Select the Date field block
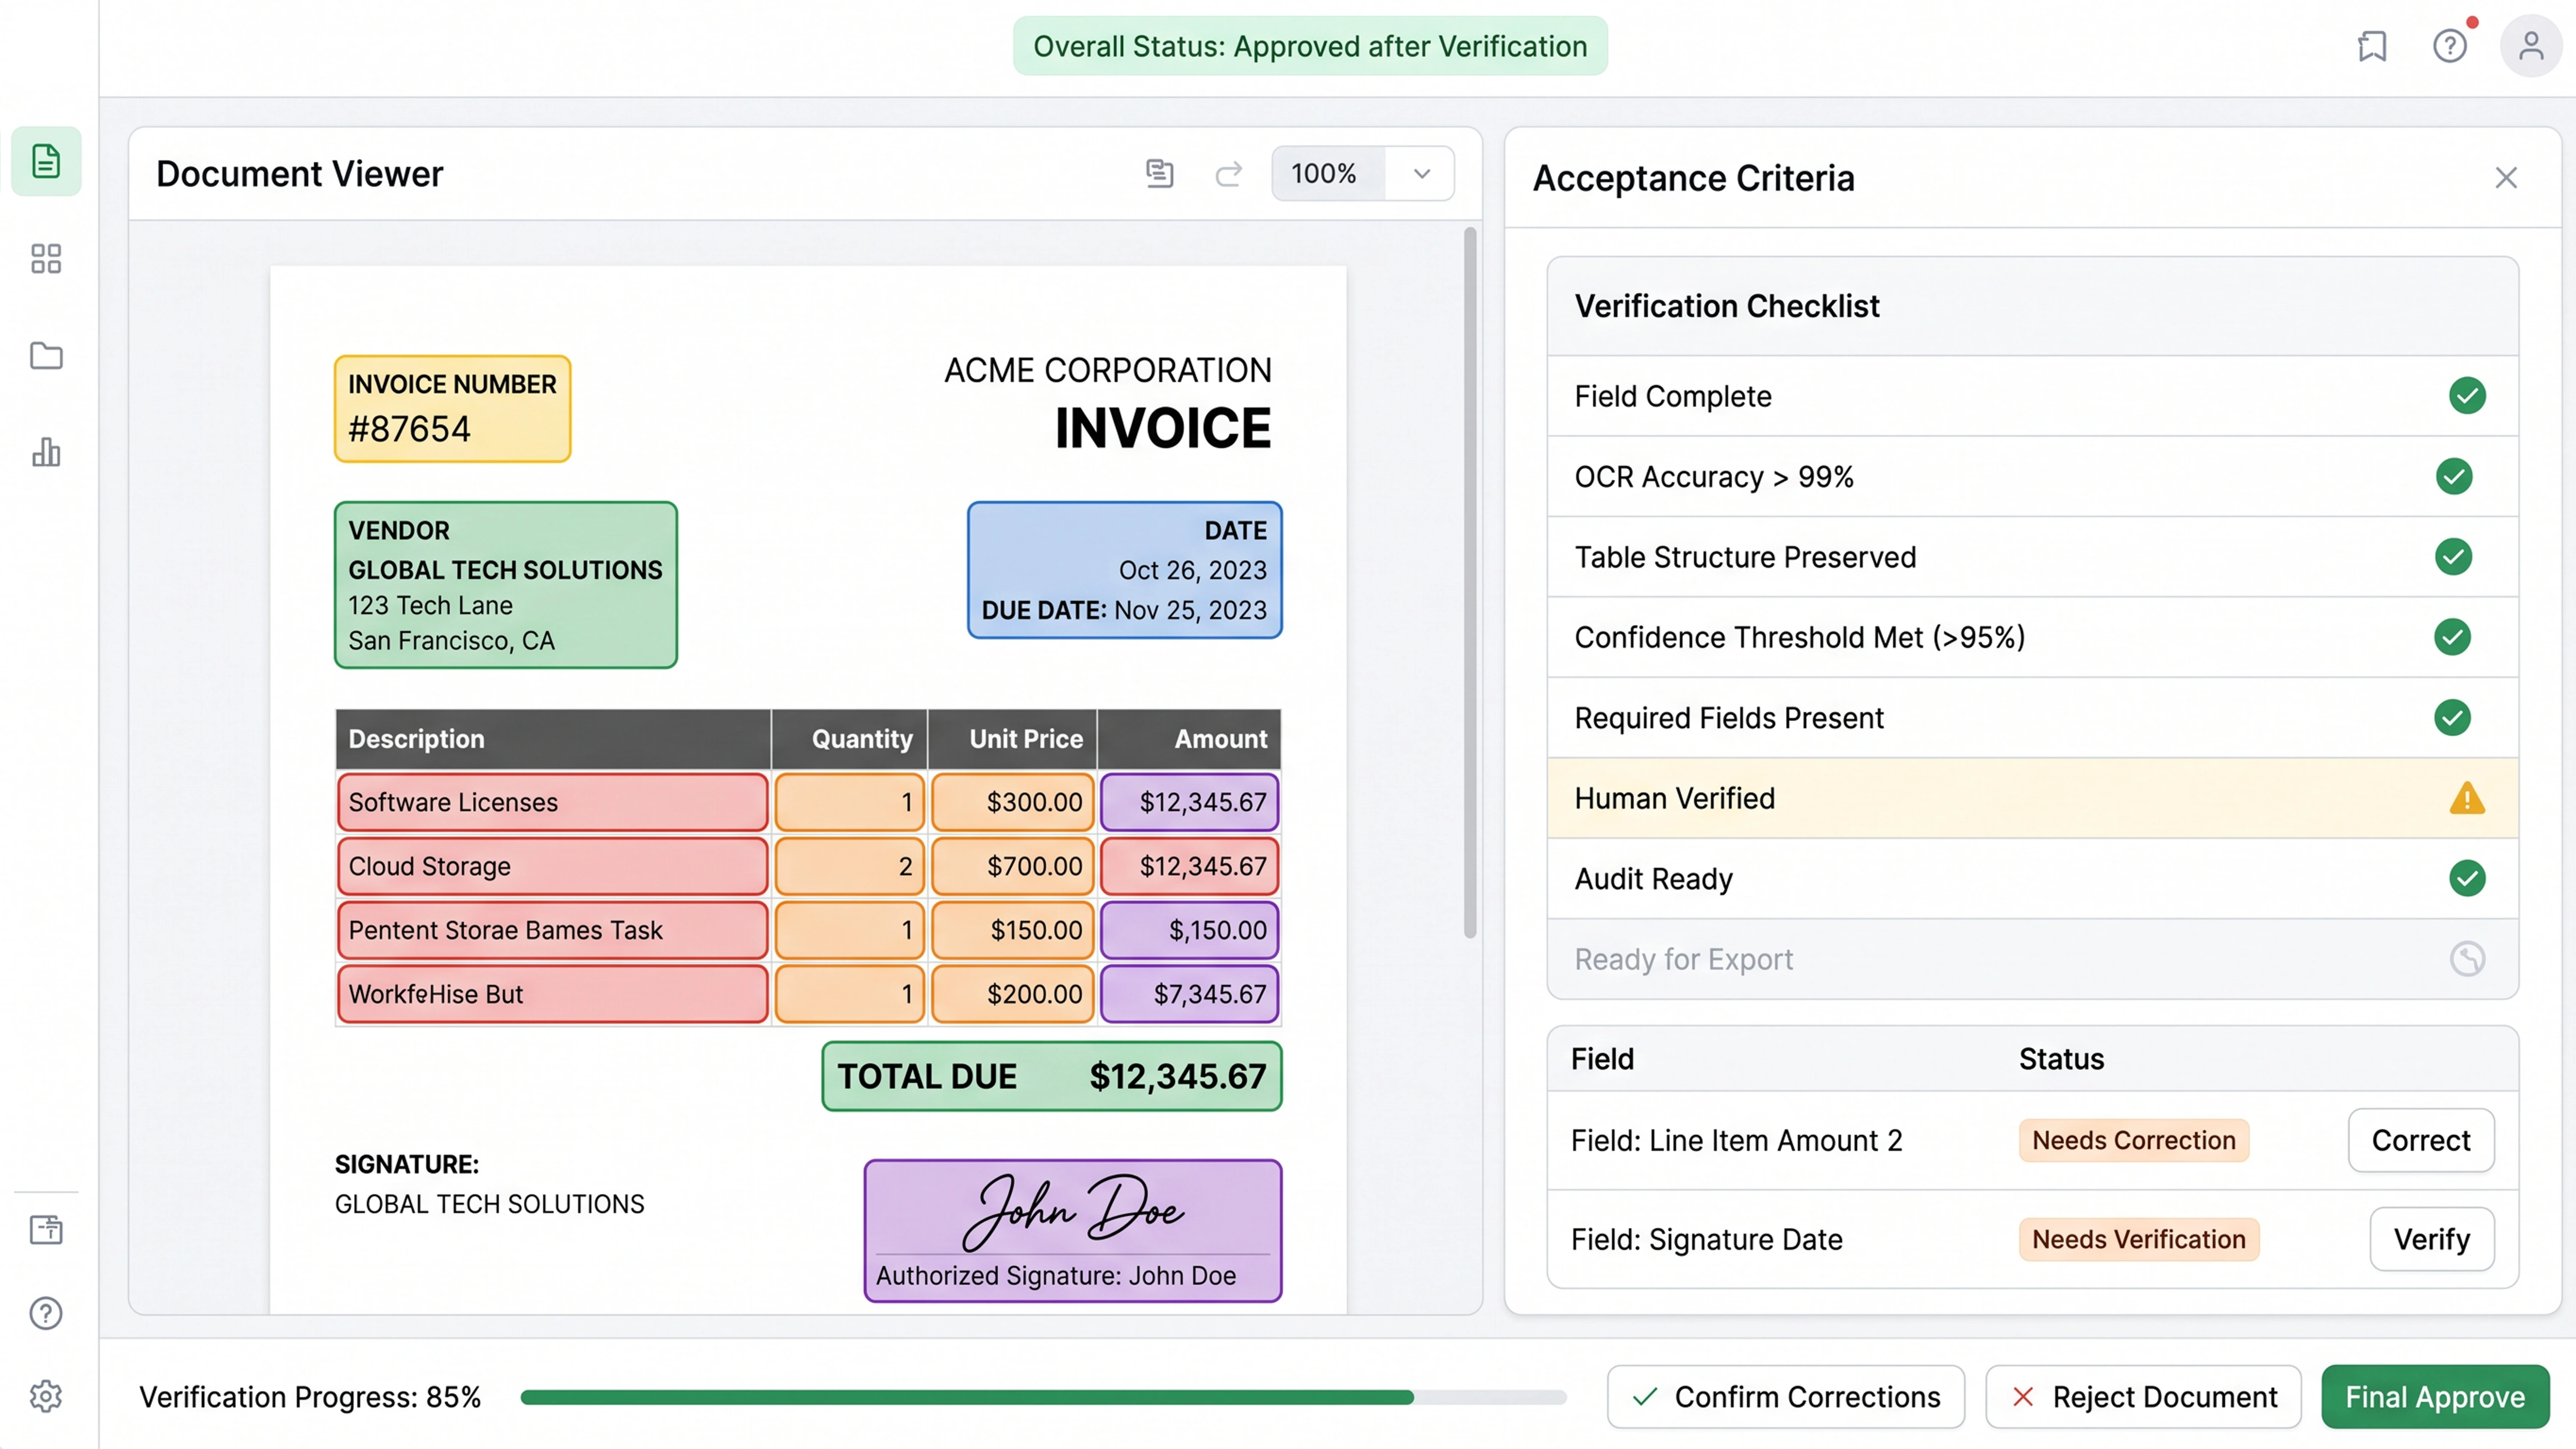2576x1449 pixels. coord(1125,570)
